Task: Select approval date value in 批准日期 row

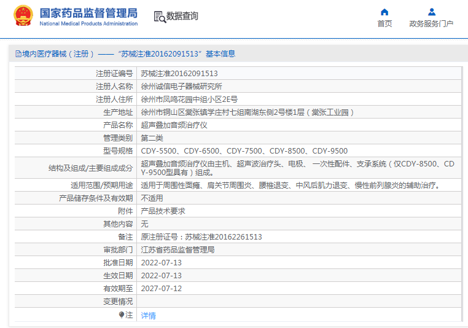Action: 161,263
